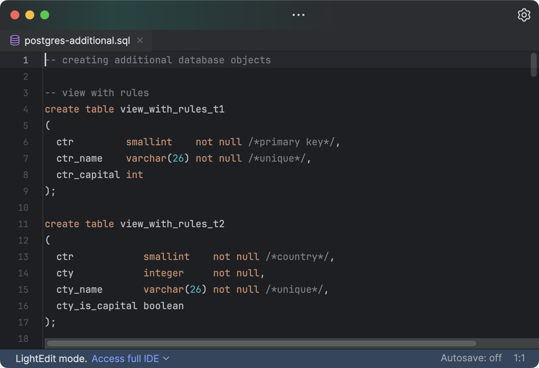Screen dimensions: 539x368
Task: Click the table name view_with_rules_t1
Action: [172, 109]
